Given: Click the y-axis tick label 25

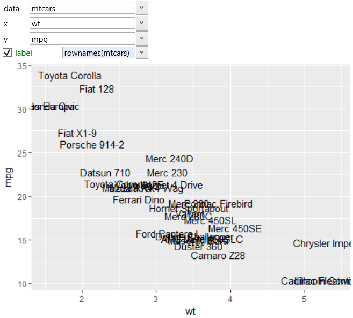Looking at the screenshot, I should [x=22, y=153].
